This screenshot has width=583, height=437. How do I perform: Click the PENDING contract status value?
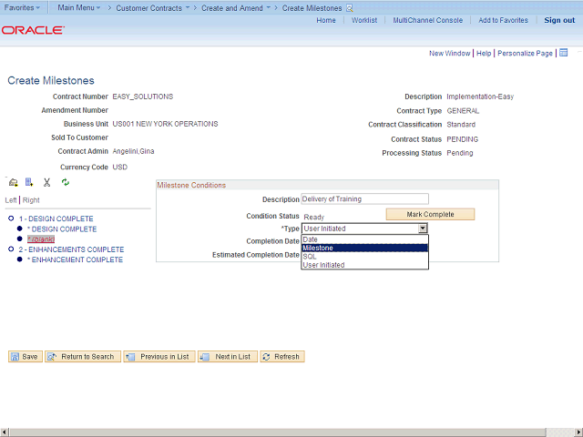pos(462,139)
